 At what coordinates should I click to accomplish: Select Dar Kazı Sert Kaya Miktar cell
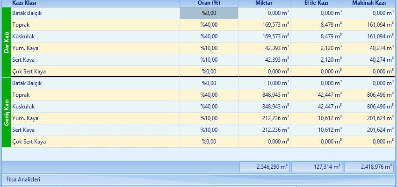(264, 60)
